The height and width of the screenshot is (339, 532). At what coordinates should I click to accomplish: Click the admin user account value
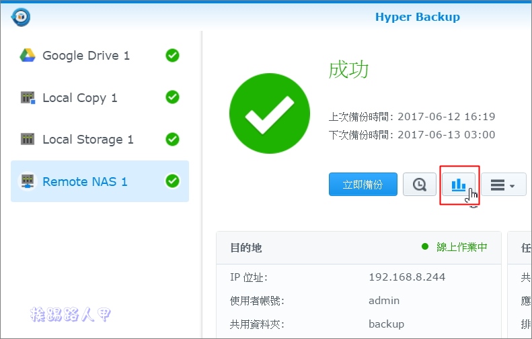point(384,300)
